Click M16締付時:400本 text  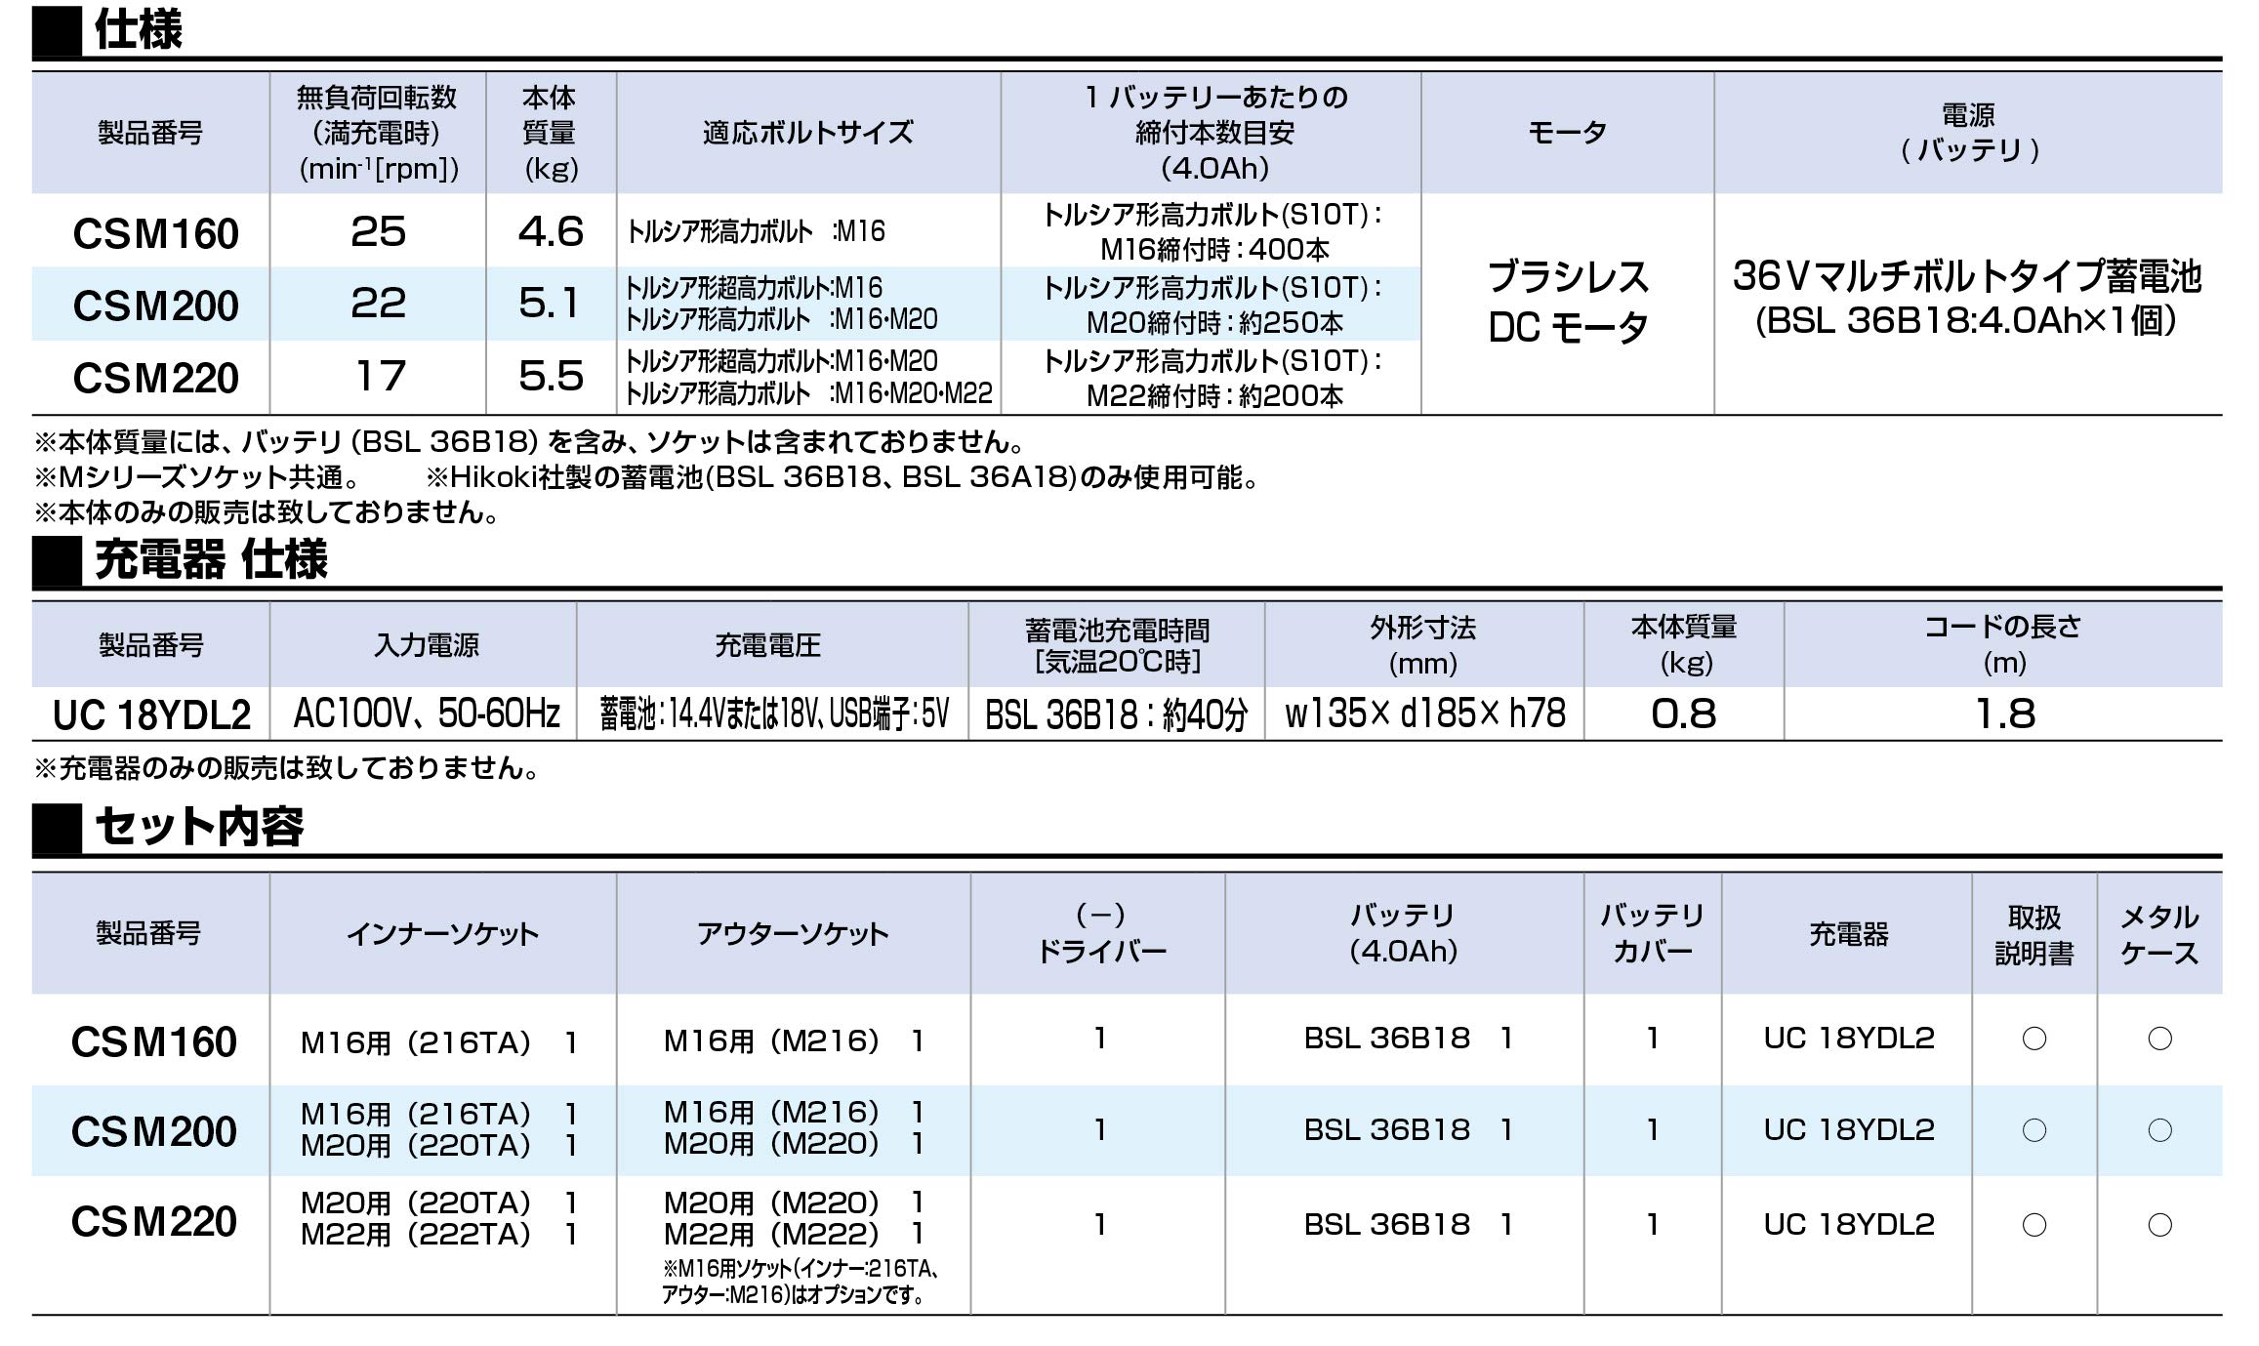[x=1214, y=250]
